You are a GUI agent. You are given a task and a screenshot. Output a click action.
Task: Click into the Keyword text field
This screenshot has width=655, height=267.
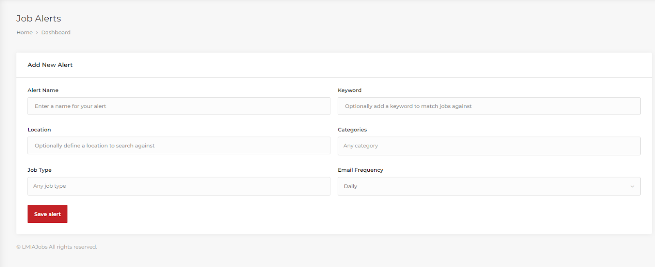coord(489,106)
